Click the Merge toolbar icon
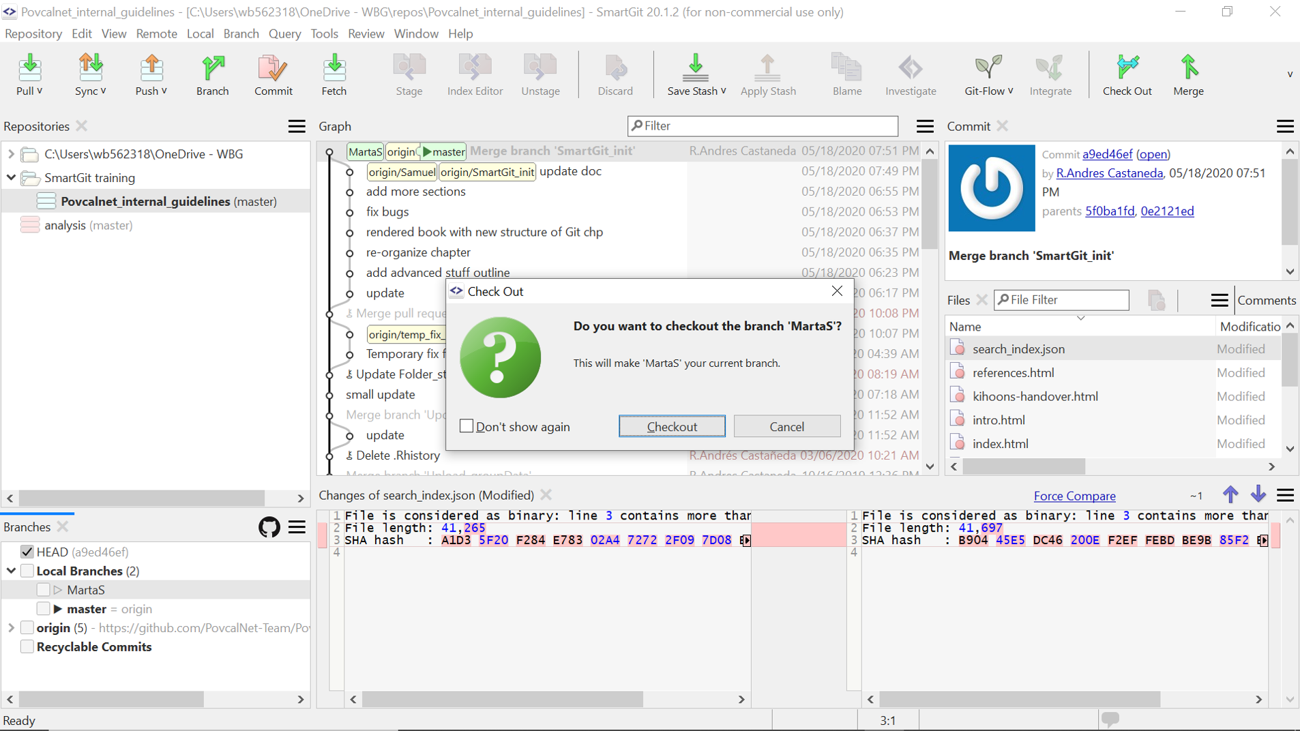Viewport: 1300px width, 731px height. coord(1188,68)
